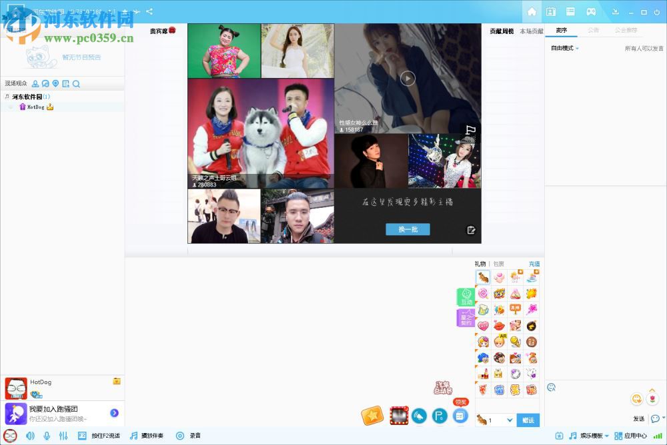Click the notes list icon in audience toolbar
667x445 pixels.
tap(65, 84)
